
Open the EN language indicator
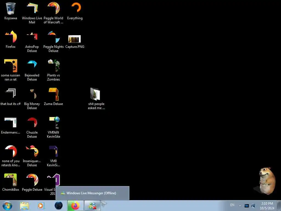click(232, 205)
